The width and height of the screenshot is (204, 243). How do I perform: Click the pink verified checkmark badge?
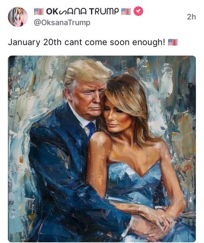pos(138,11)
